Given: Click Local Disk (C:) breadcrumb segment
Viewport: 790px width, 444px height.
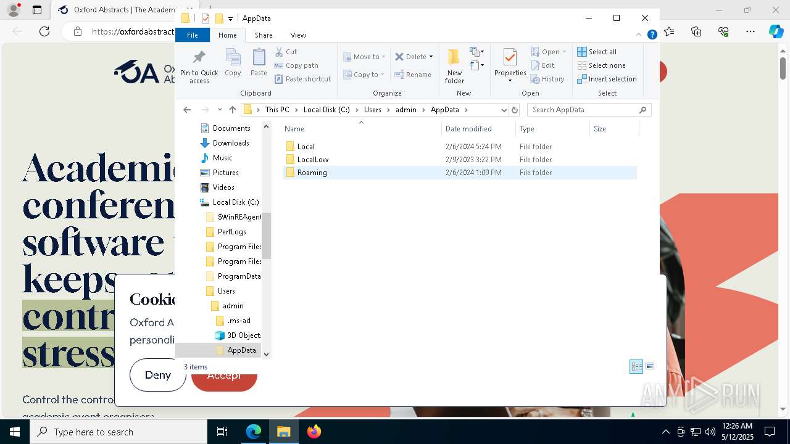Looking at the screenshot, I should tap(326, 110).
